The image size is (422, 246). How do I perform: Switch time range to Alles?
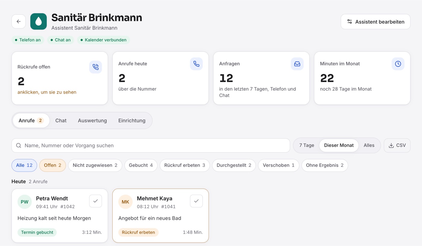[x=369, y=145]
